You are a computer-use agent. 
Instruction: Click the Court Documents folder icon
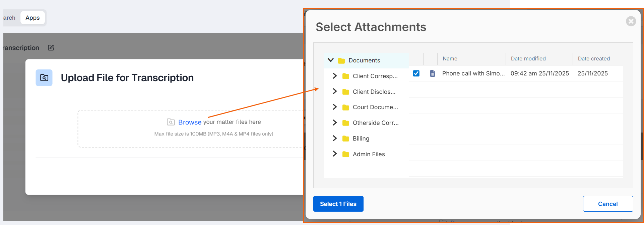pos(345,107)
